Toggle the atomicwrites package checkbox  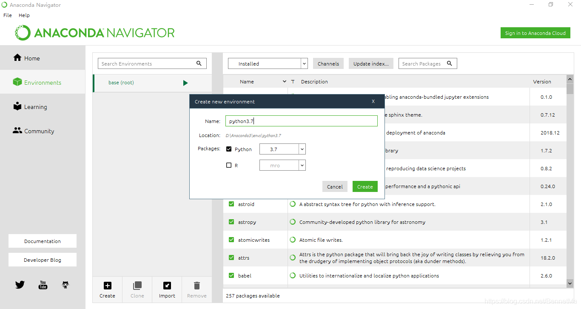pos(231,240)
